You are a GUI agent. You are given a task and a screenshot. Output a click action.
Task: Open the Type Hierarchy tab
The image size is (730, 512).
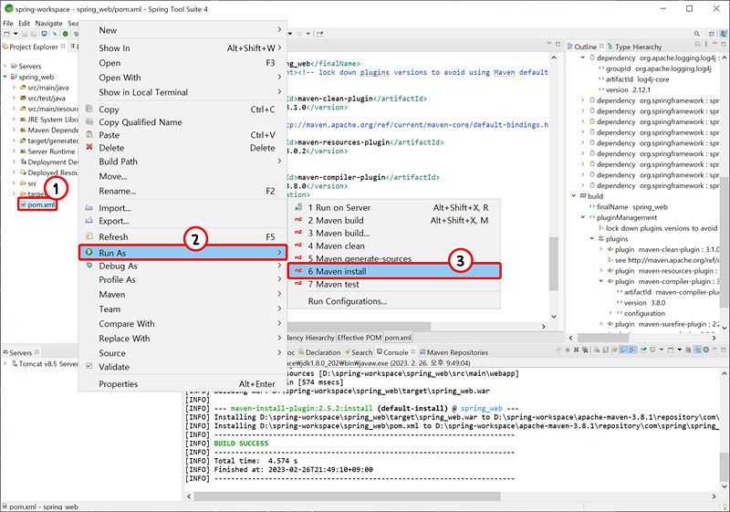pos(634,47)
